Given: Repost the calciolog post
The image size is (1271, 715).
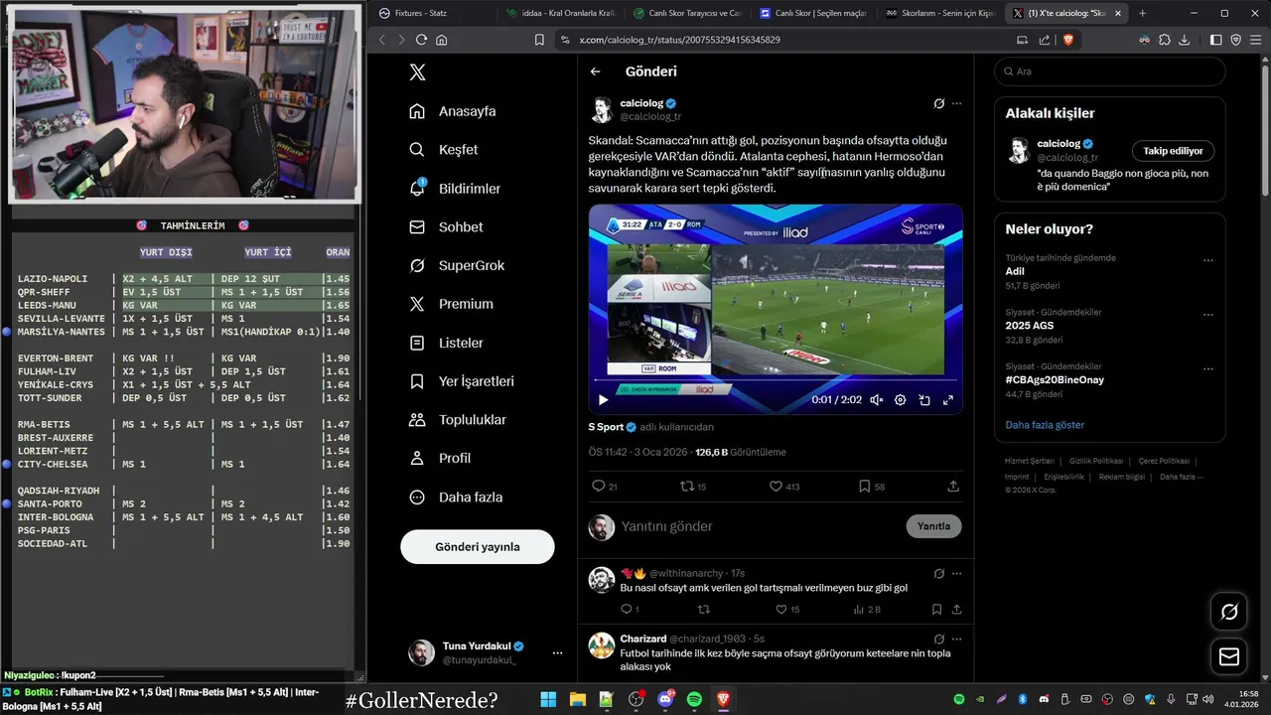Looking at the screenshot, I should point(692,487).
